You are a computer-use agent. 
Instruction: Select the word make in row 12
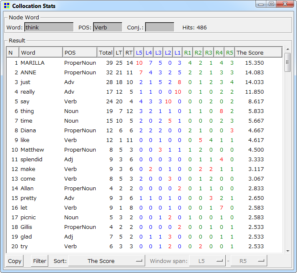pyautogui.click(x=28, y=169)
